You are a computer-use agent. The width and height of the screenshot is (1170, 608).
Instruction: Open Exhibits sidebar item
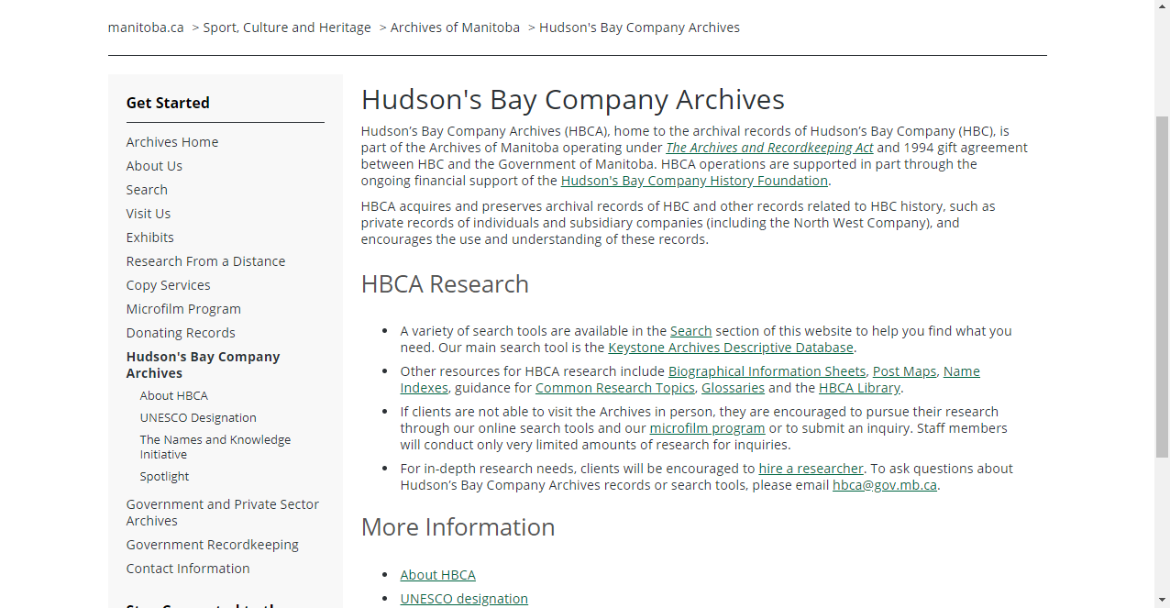click(150, 238)
